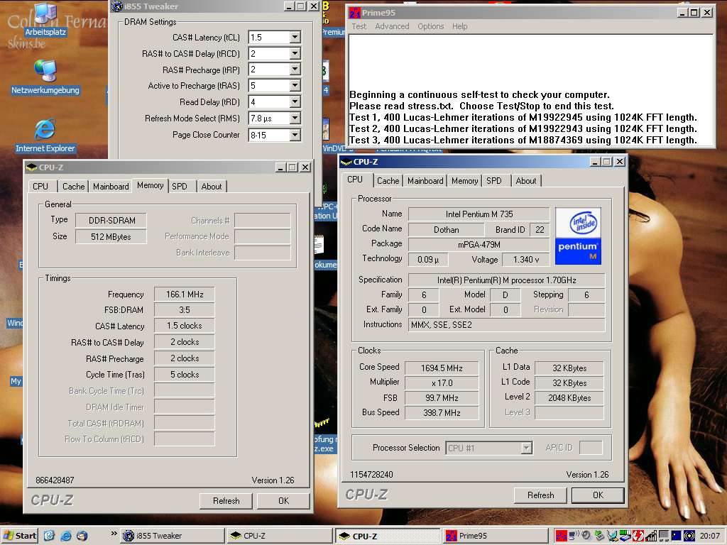Viewport: 727px width, 545px height.
Task: Click Refresh in the right CPU-Z CPU window
Action: 540,495
